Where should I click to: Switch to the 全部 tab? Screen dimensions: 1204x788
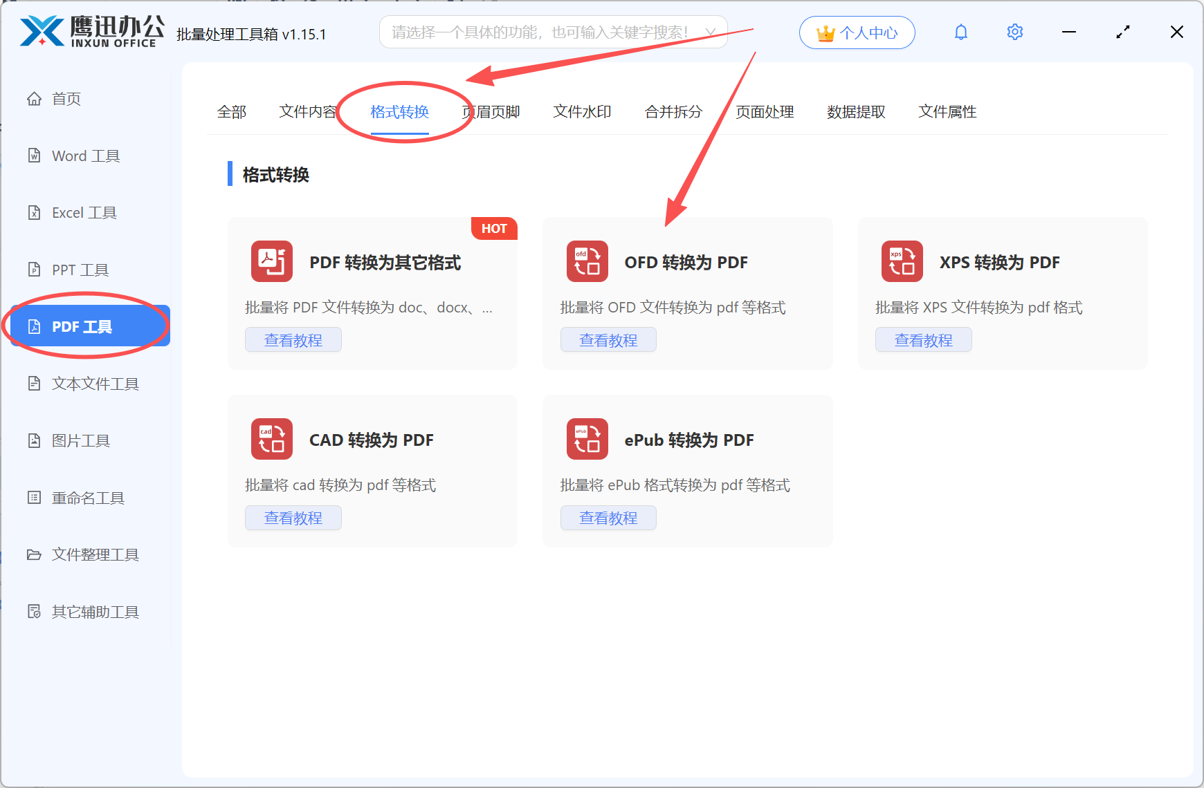(232, 112)
